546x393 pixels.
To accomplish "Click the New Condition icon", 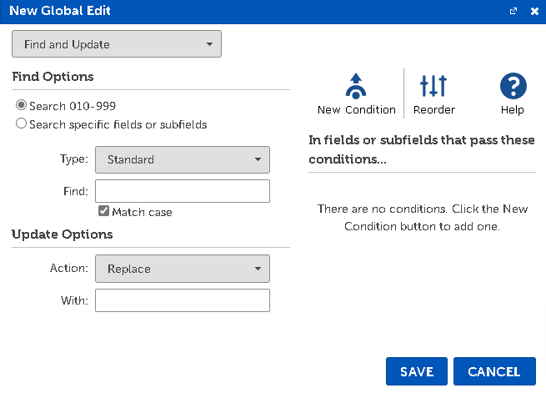I will pyautogui.click(x=356, y=86).
